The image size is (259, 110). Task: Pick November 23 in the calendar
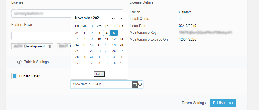92,51
